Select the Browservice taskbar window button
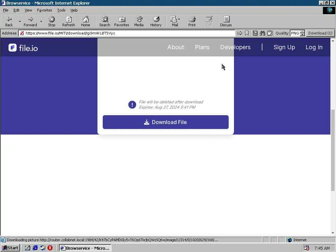This screenshot has height=252, width=336. pos(85,248)
